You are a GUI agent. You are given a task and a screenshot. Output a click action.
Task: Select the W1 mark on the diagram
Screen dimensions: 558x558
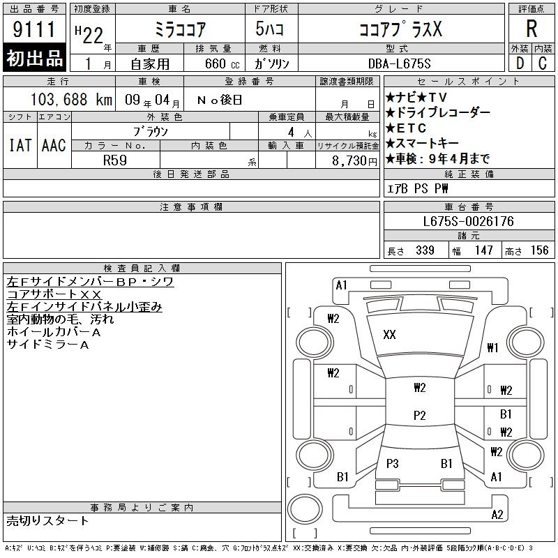[492, 347]
